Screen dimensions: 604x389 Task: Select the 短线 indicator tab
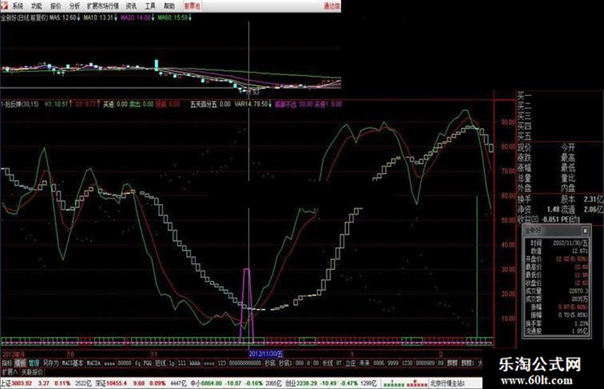(160, 363)
